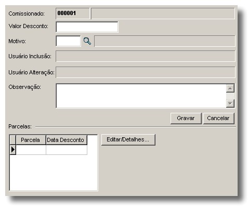Click the grid's top-left select-all corner cell

(x=13, y=140)
